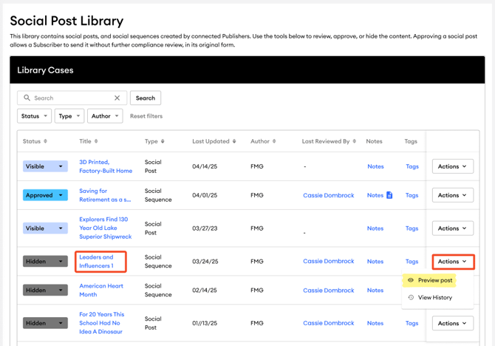Change Approved status of Saving for Retirement
The width and height of the screenshot is (495, 346).
pos(45,195)
